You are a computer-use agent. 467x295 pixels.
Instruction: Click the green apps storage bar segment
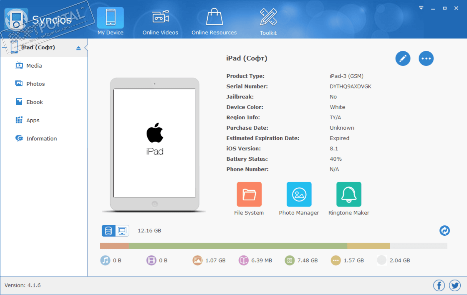[x=238, y=246]
